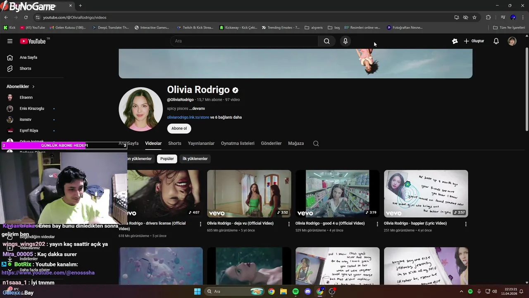Open a new browser tab
The width and height of the screenshot is (529, 298).
coord(80,6)
